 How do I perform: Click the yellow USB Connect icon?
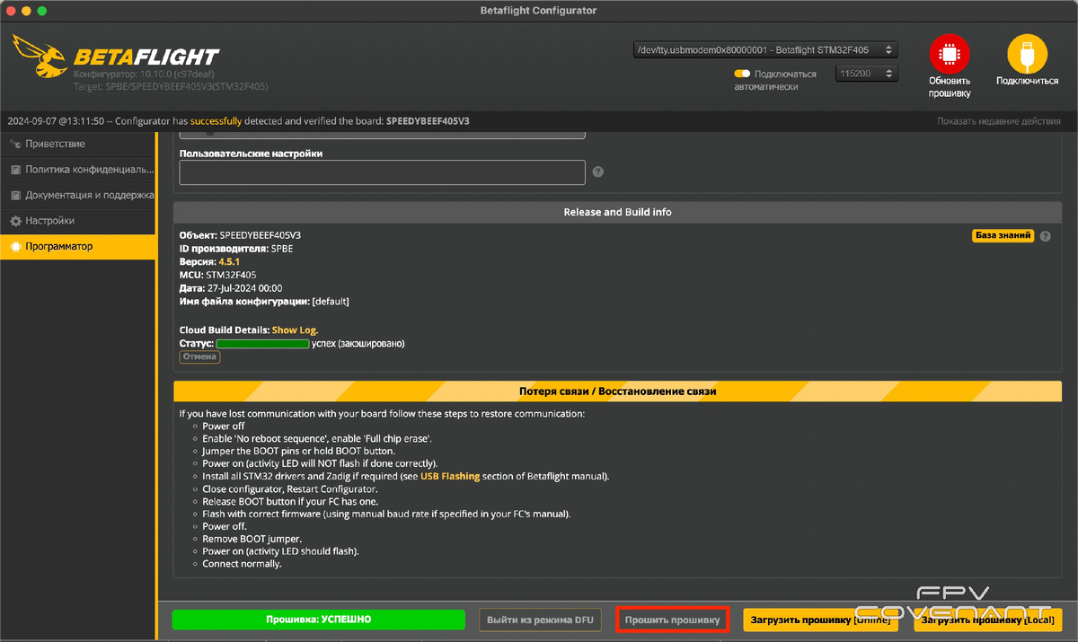tap(1027, 54)
